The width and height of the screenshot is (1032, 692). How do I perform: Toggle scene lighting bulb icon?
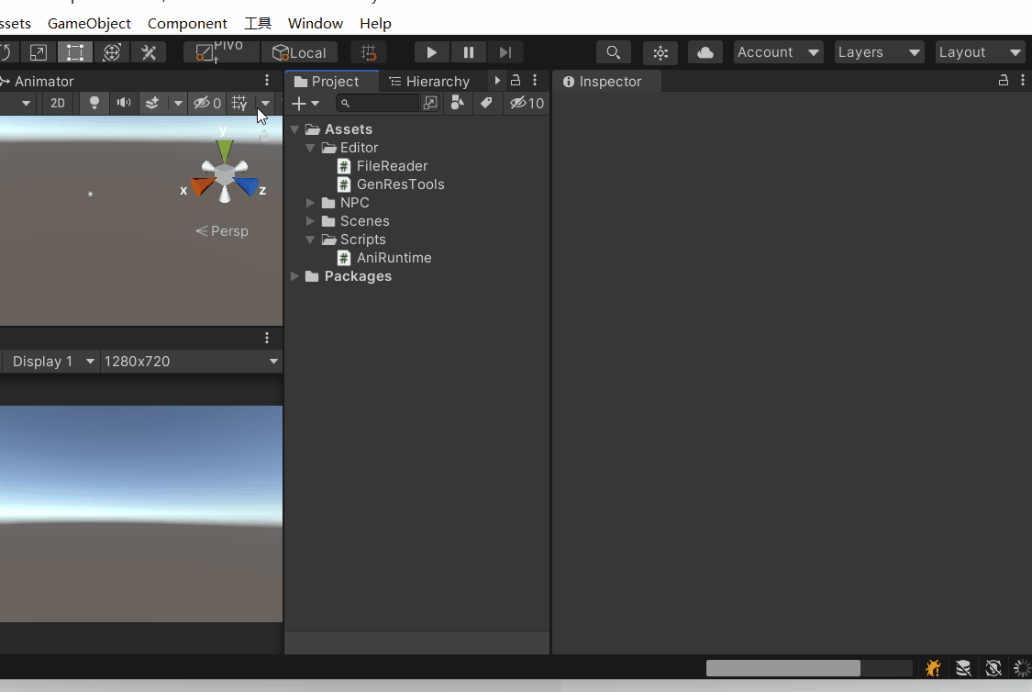pos(94,104)
